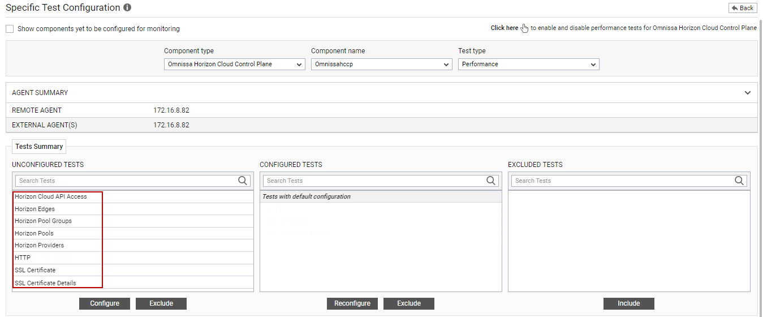Click the search icon in Unconfigured Tests

point(243,181)
